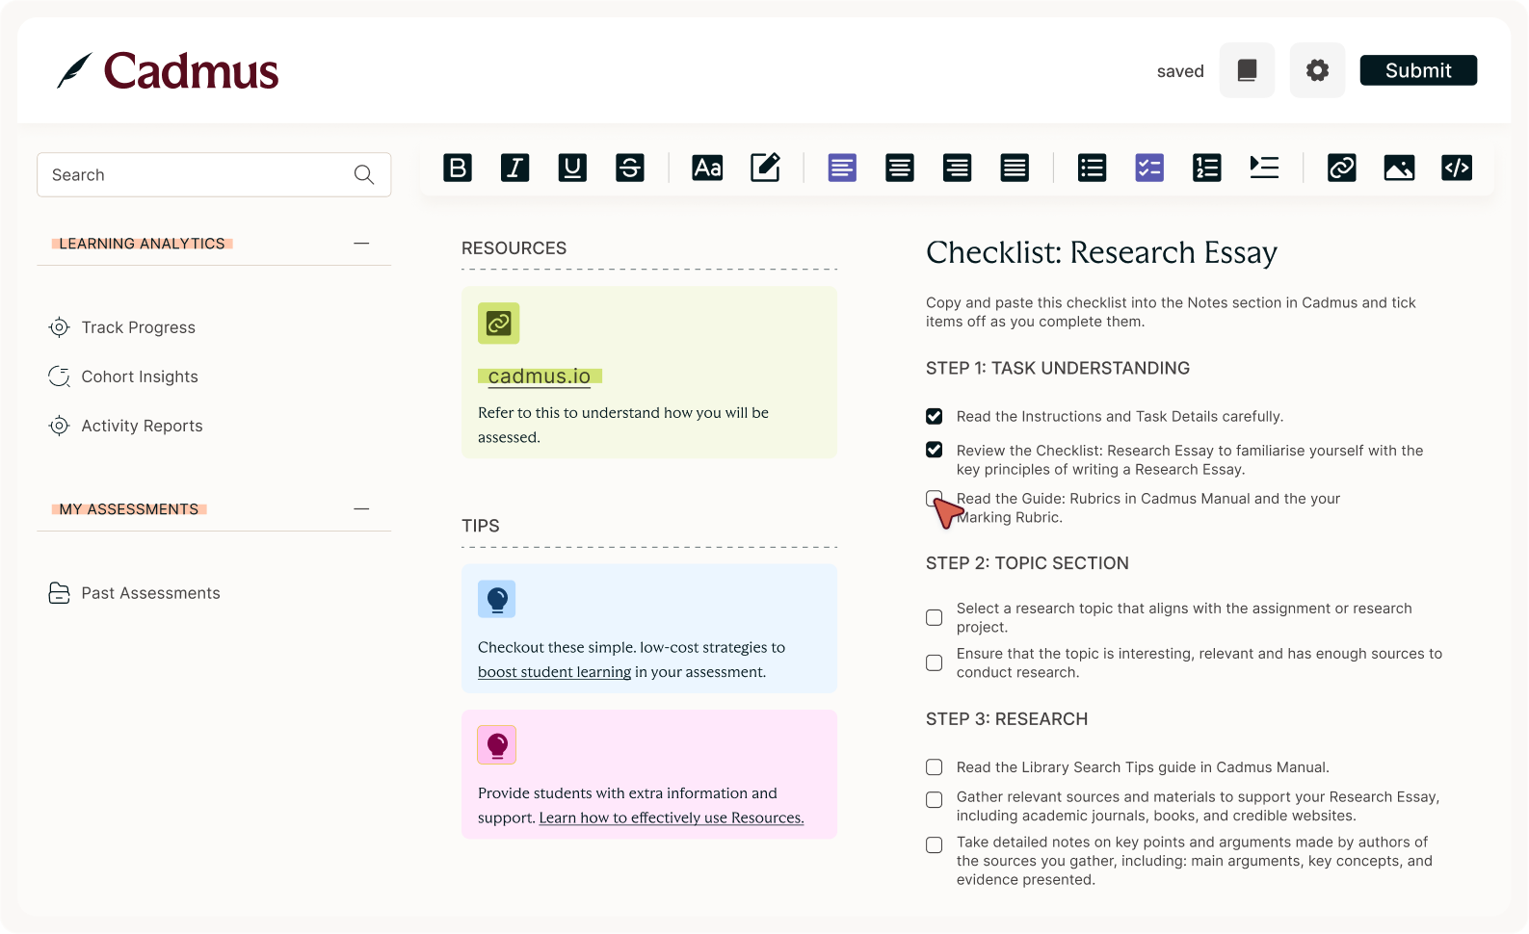Click the edit pencil note icon

(765, 168)
